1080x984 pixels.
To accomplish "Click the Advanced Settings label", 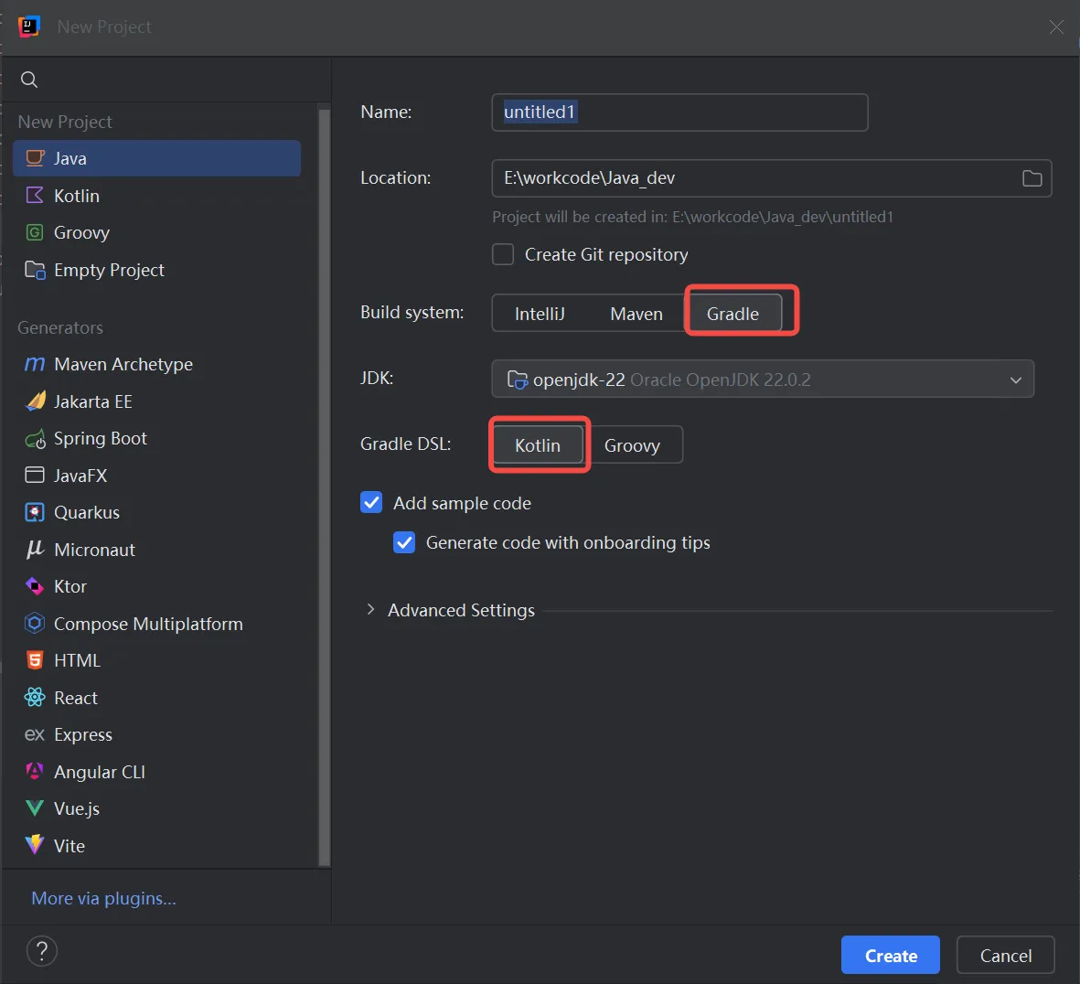I will 461,610.
